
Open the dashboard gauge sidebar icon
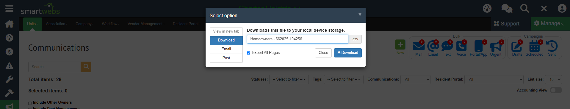(9, 38)
